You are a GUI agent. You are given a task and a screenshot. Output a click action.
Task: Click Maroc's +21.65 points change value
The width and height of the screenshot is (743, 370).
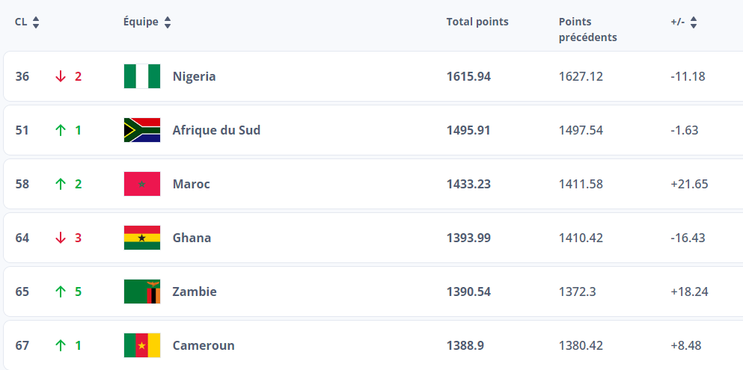click(x=689, y=184)
